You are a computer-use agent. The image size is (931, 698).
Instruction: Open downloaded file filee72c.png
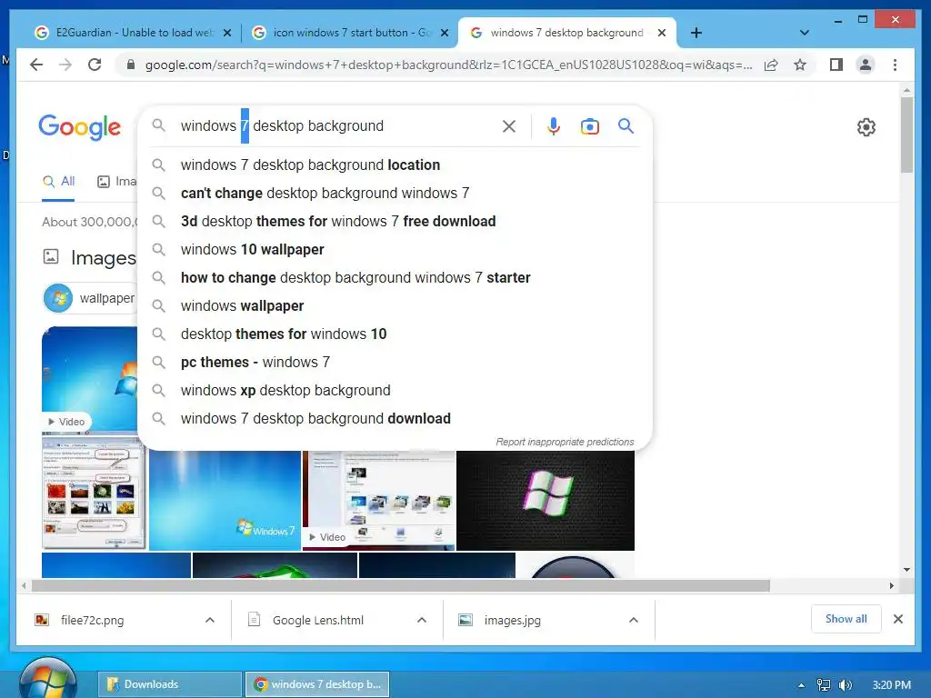[92, 620]
